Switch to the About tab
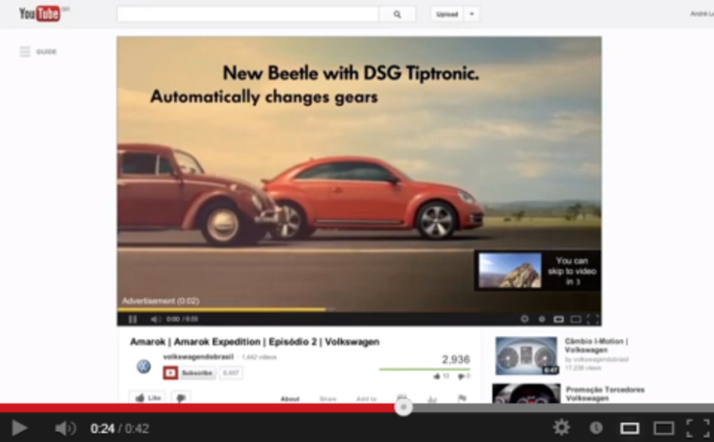This screenshot has width=714, height=442. tap(290, 399)
